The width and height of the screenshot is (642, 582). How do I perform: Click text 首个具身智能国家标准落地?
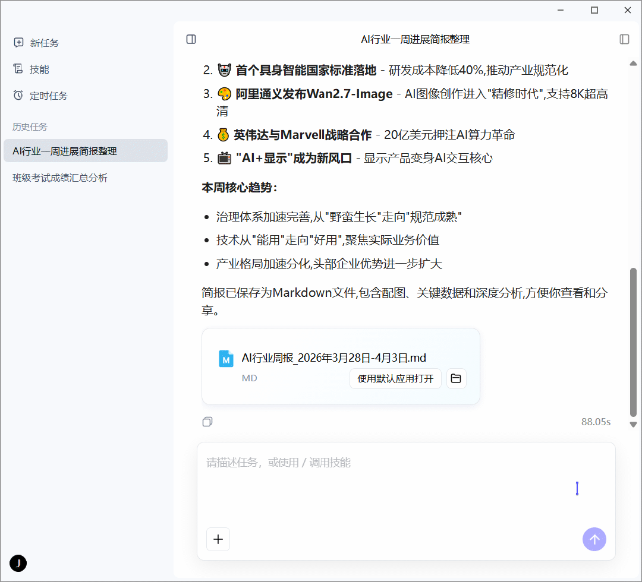[x=306, y=70]
